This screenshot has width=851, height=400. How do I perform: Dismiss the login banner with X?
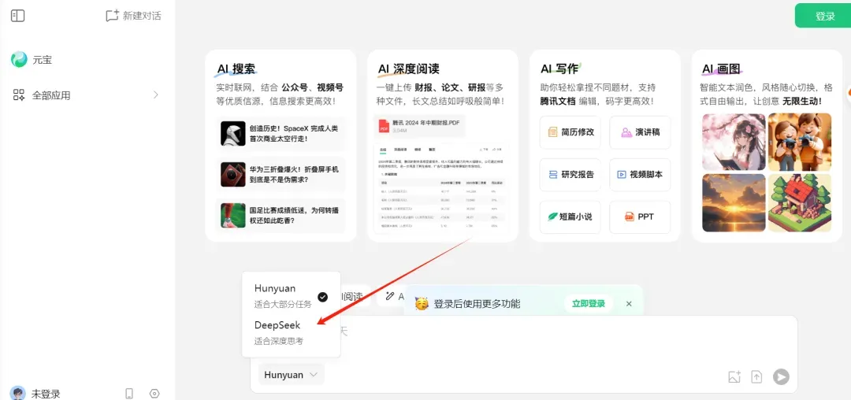629,303
